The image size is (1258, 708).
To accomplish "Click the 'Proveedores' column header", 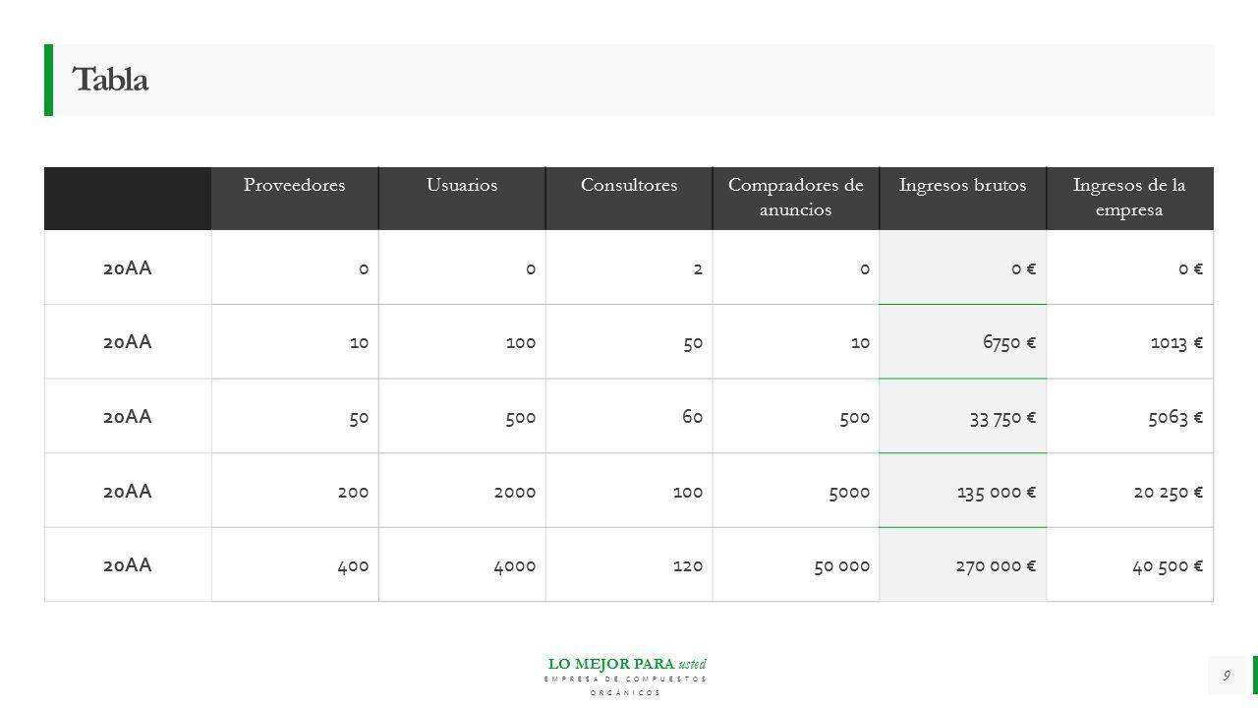I will (x=295, y=198).
